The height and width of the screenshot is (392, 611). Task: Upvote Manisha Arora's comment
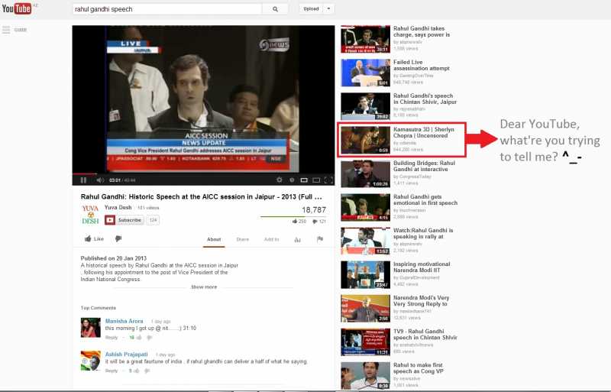(x=139, y=338)
